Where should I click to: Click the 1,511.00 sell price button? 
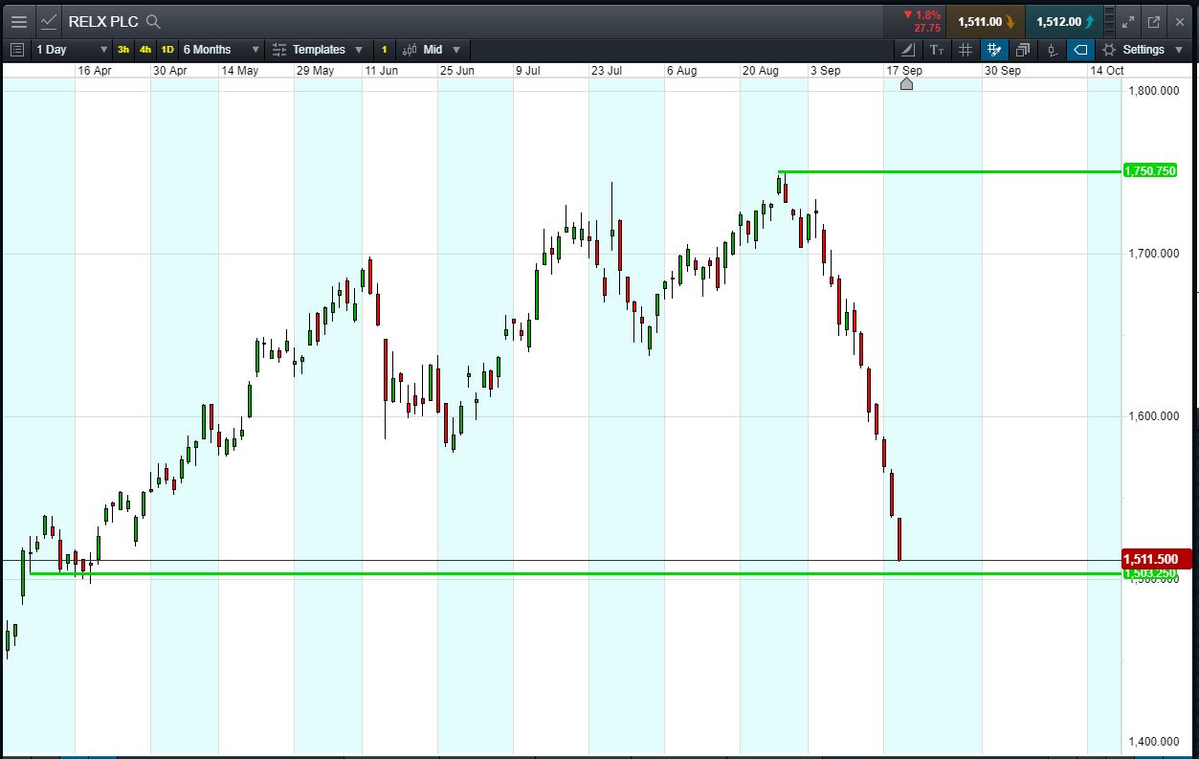pyautogui.click(x=985, y=22)
